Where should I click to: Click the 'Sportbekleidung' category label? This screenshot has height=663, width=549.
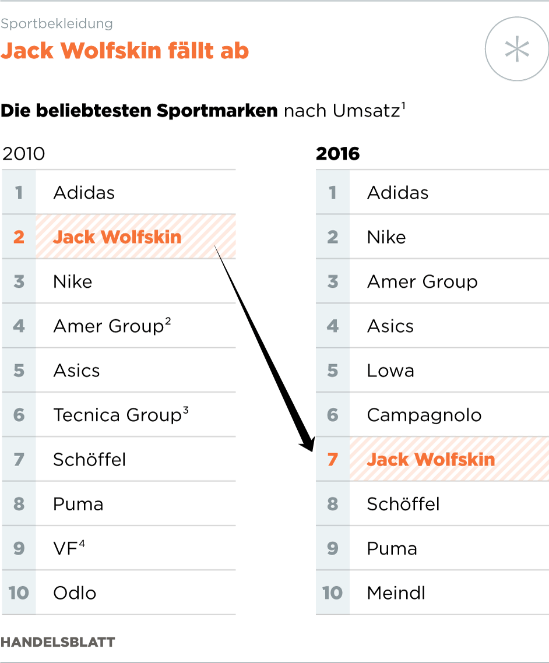(57, 24)
